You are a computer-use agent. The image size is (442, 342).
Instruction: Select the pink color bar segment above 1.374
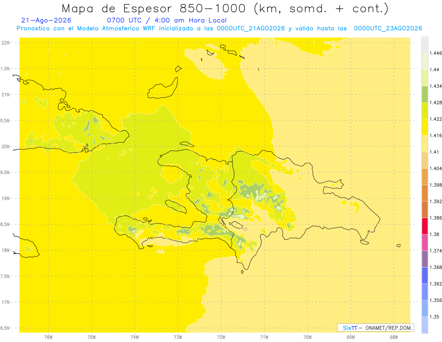(x=425, y=242)
